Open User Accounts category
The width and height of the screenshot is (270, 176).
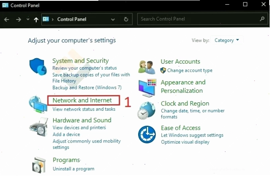pyautogui.click(x=180, y=61)
